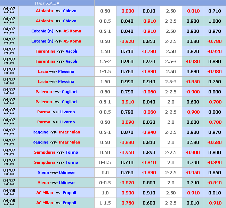Screen dimensions: 226x208
Task: Choose the 0.910 odds for AC Milan-Empoli
Action: (x=149, y=193)
